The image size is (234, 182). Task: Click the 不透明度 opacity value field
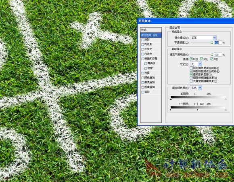click(x=218, y=42)
